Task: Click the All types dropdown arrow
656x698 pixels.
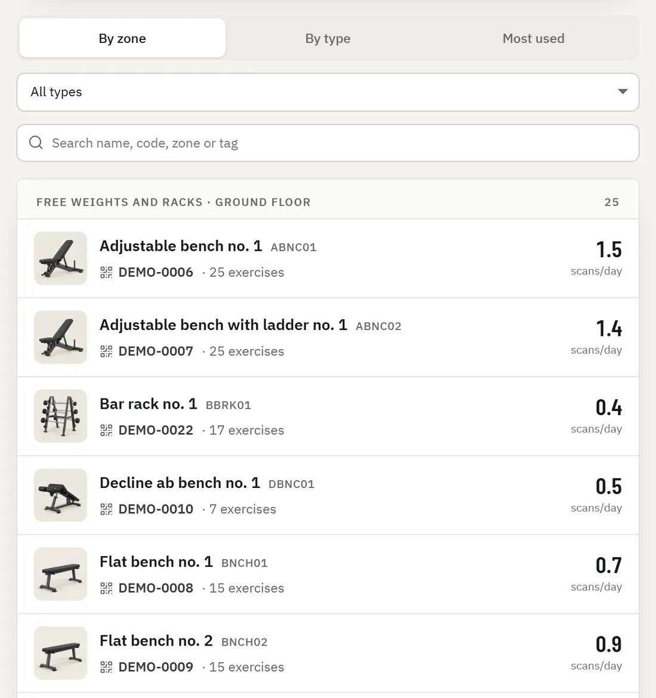Action: (623, 92)
